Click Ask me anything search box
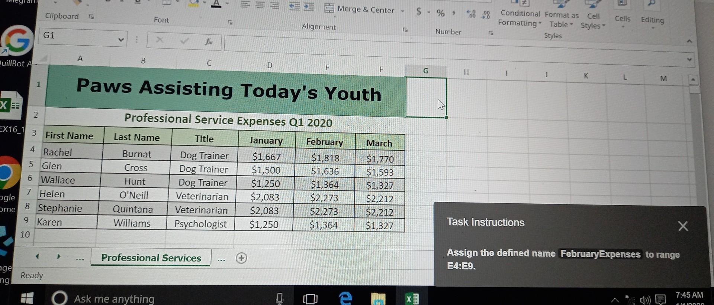714x305 pixels. pos(114,299)
